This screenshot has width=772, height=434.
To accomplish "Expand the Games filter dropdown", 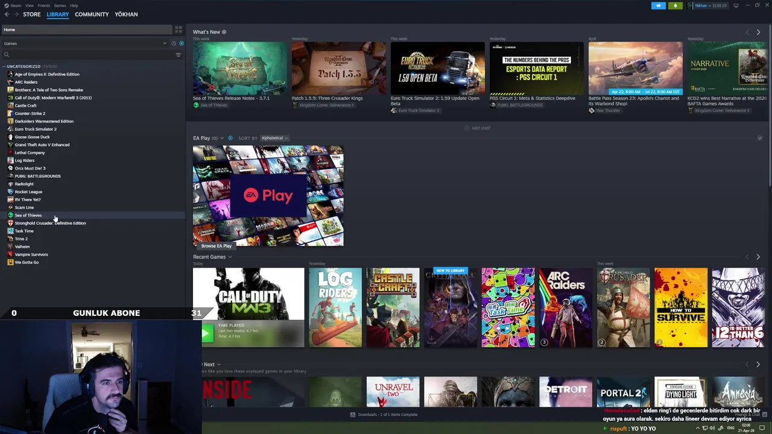I will click(x=164, y=43).
